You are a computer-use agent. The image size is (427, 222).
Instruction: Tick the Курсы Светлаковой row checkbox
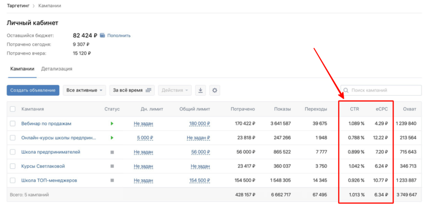point(13,166)
